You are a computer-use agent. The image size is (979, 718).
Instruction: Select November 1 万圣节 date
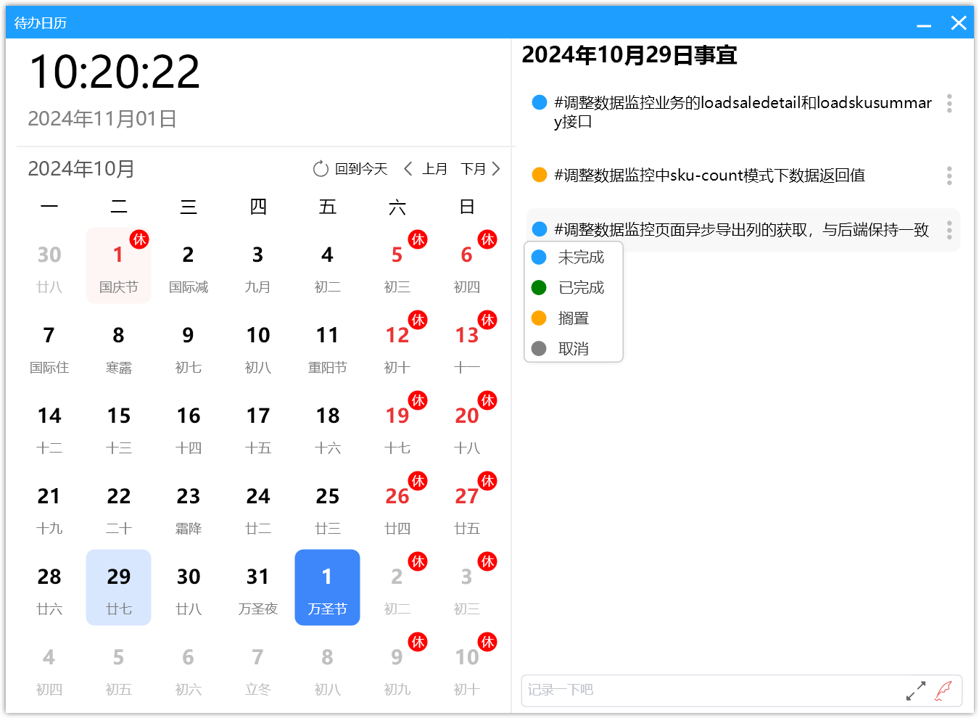(x=328, y=587)
